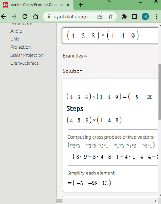Open the Gram-Schmidt calculator link
161x204 pixels.
click(x=24, y=63)
